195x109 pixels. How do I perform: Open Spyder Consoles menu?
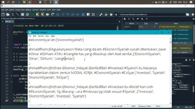[35, 10]
